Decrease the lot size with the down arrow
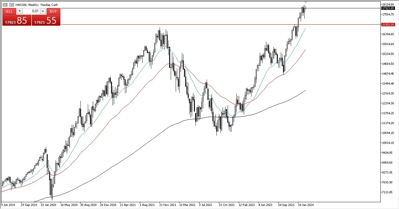The image size is (399, 209). (19, 11)
